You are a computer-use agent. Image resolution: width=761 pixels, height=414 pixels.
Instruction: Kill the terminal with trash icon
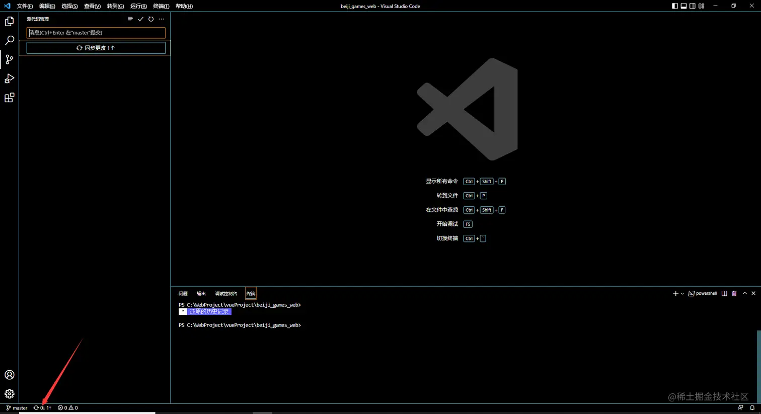(x=734, y=293)
